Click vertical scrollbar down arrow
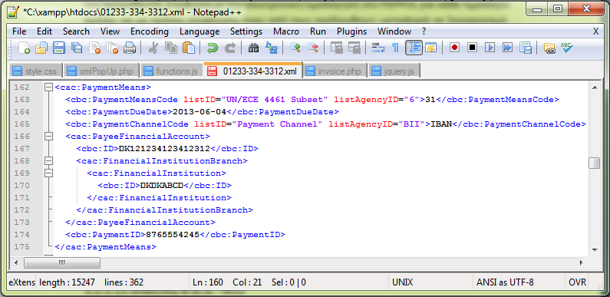610x297 pixels. click(595, 249)
